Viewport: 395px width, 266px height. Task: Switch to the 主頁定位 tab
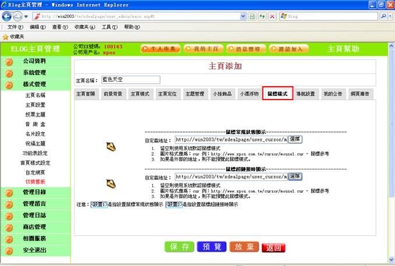pos(168,94)
